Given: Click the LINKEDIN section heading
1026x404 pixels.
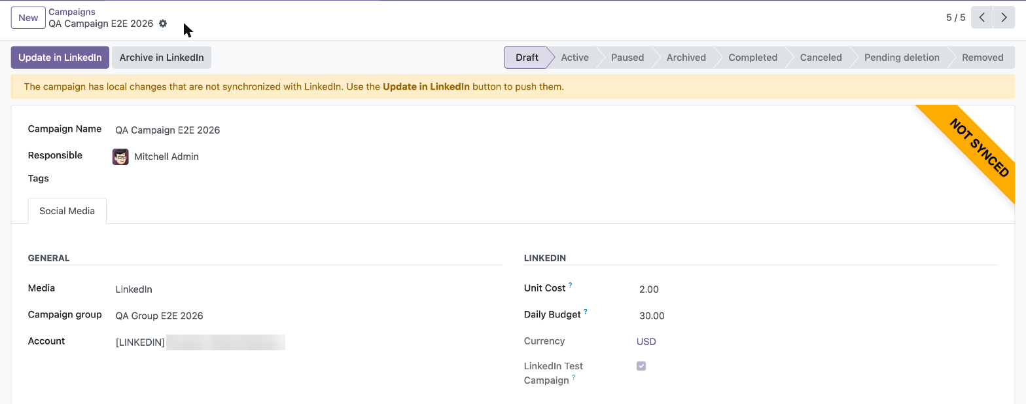Looking at the screenshot, I should coord(545,258).
